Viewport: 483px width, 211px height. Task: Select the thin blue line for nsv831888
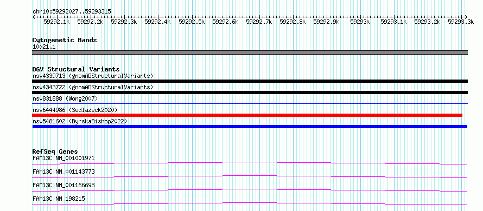tap(250, 103)
